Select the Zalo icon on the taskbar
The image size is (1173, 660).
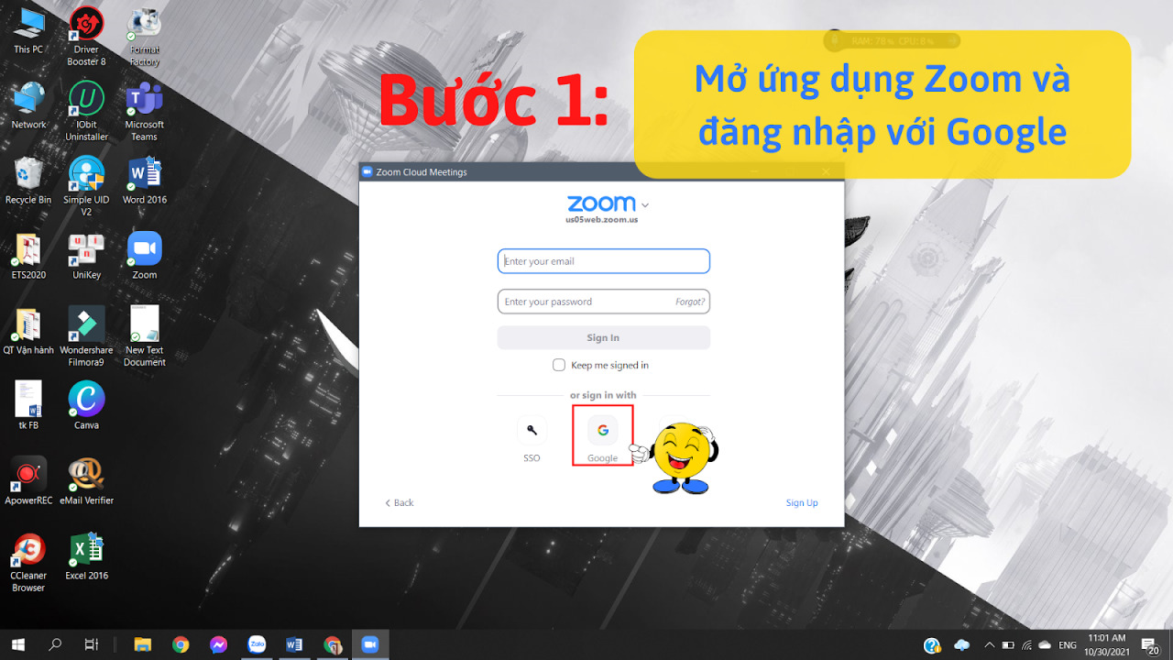(257, 644)
